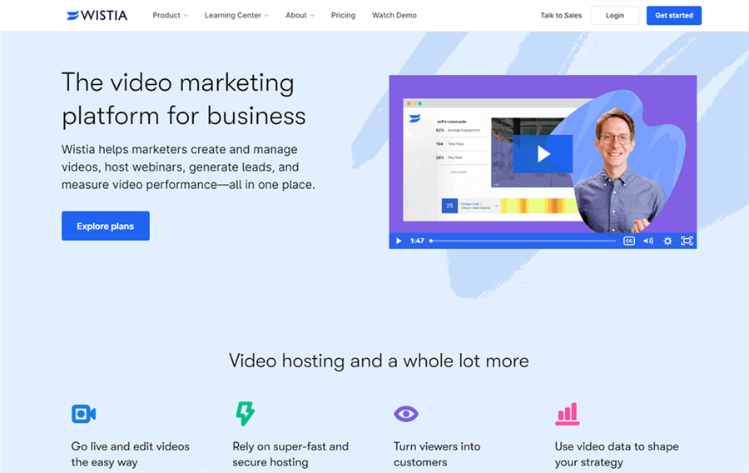Click the fullscreen icon

coord(687,241)
